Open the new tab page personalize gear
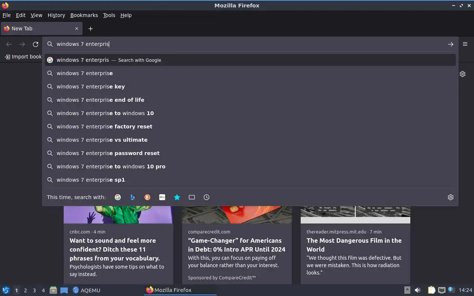This screenshot has width=474, height=296. (x=463, y=74)
